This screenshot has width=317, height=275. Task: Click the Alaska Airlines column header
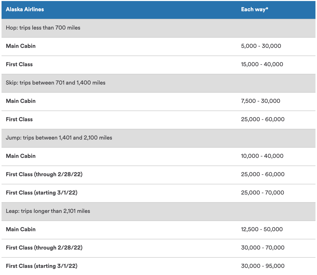coord(25,9)
